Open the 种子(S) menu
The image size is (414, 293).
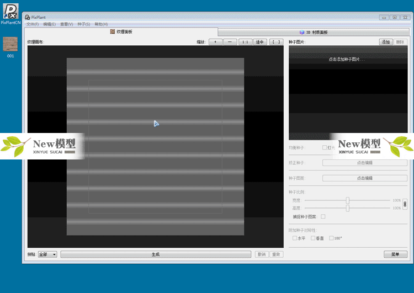84,24
